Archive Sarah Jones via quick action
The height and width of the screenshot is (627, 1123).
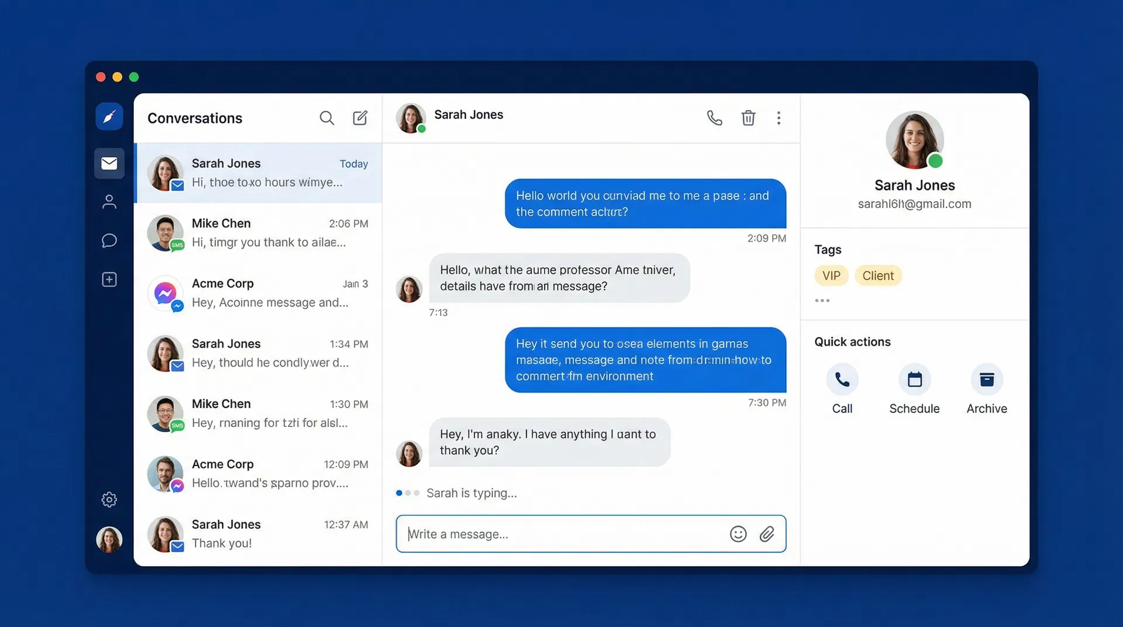coord(987,379)
